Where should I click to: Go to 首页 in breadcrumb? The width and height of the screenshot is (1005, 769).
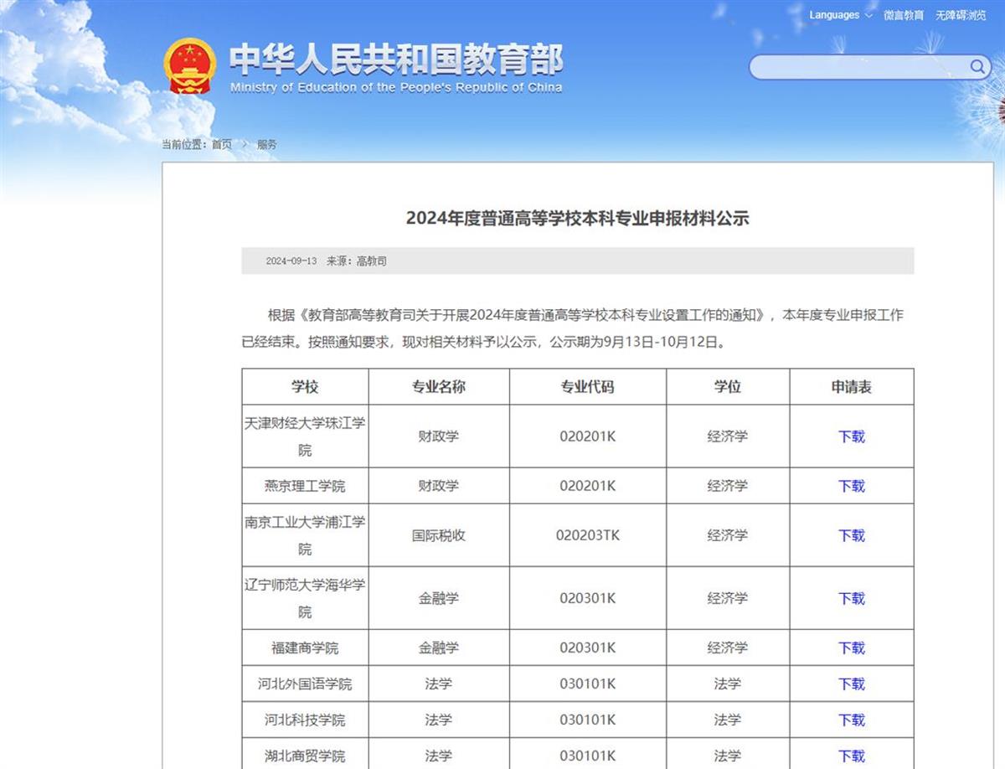pyautogui.click(x=222, y=144)
